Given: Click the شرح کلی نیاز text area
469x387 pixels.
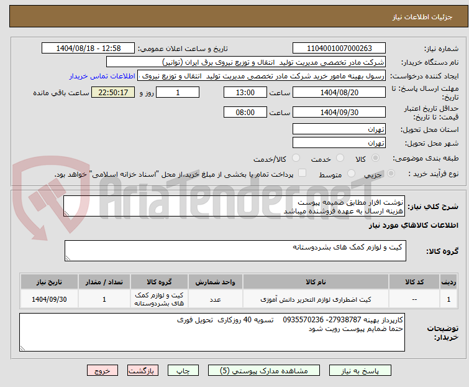Looking at the screenshot, I should click(x=234, y=206).
